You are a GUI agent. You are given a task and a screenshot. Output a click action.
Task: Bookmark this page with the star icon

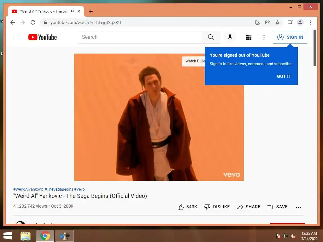tap(278, 22)
